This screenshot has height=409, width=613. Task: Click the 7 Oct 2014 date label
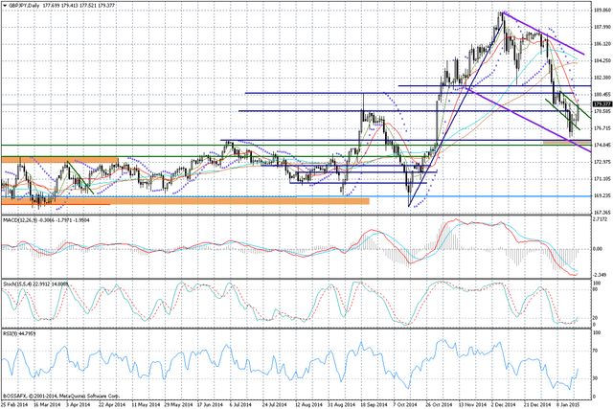pos(405,403)
